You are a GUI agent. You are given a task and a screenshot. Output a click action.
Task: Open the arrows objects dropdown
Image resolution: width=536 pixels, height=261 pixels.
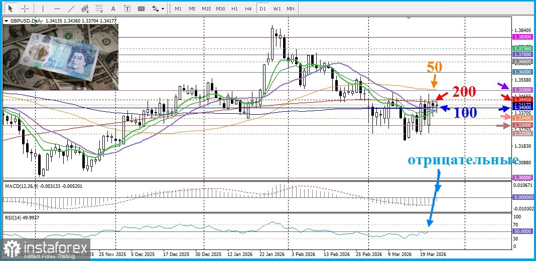[158, 9]
